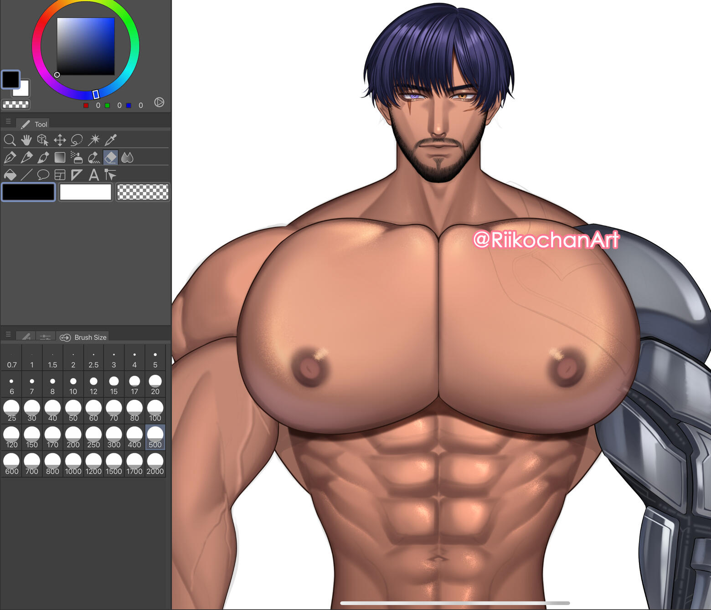Pick the Lasso selection tool

point(77,140)
